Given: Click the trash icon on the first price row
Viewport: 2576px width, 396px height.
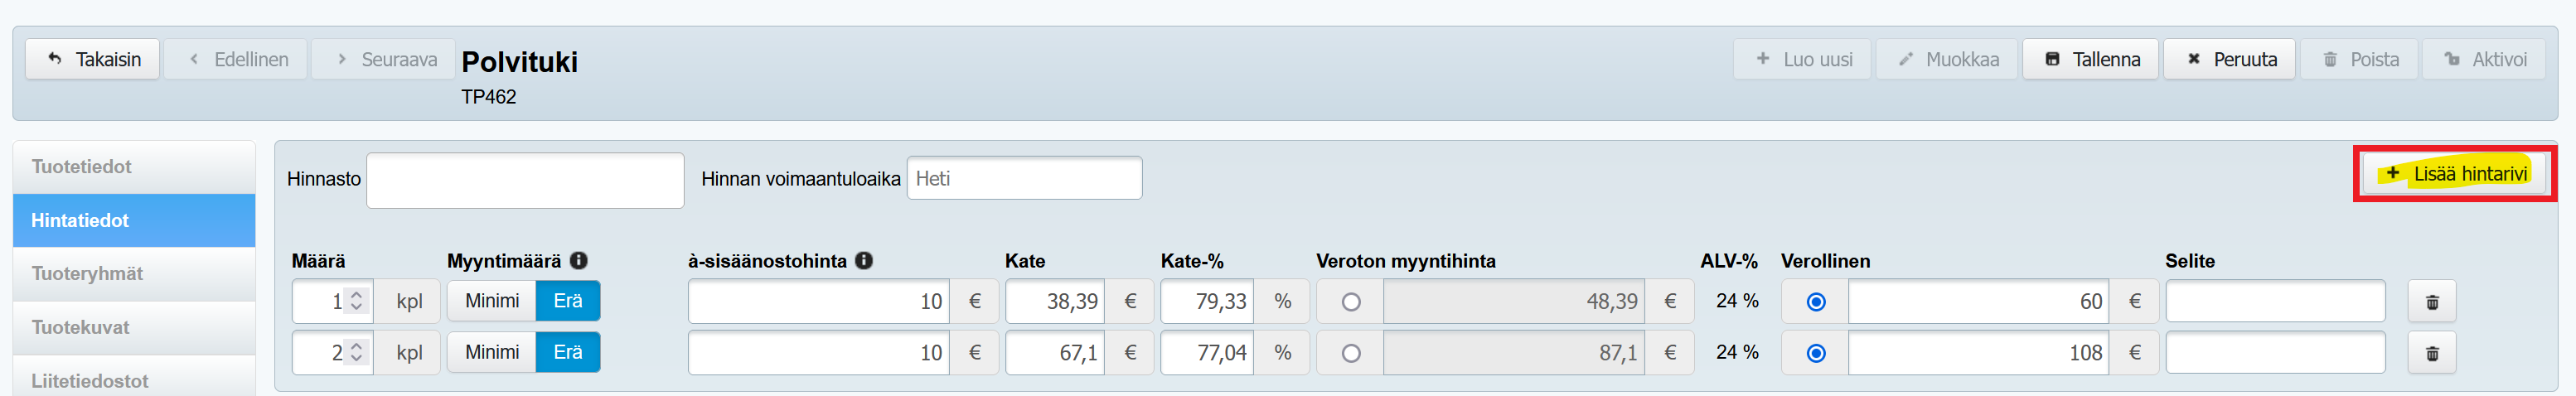Looking at the screenshot, I should pyautogui.click(x=2431, y=302).
